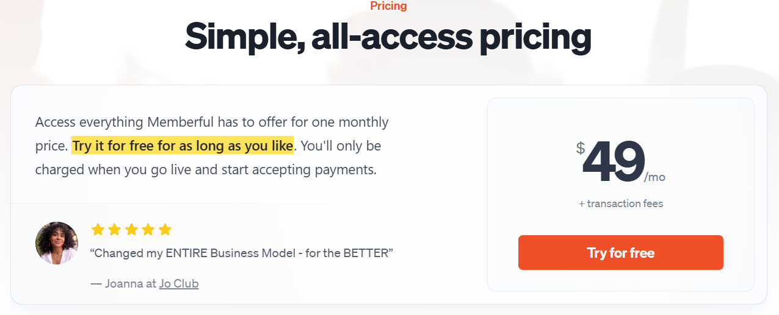Viewport: 779px width, 315px height.
Task: Click the "— Joanna at" attribution text
Action: click(x=123, y=283)
